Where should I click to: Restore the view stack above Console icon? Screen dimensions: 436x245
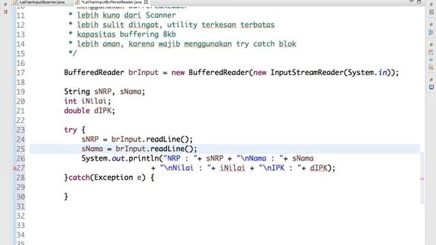pos(431,80)
